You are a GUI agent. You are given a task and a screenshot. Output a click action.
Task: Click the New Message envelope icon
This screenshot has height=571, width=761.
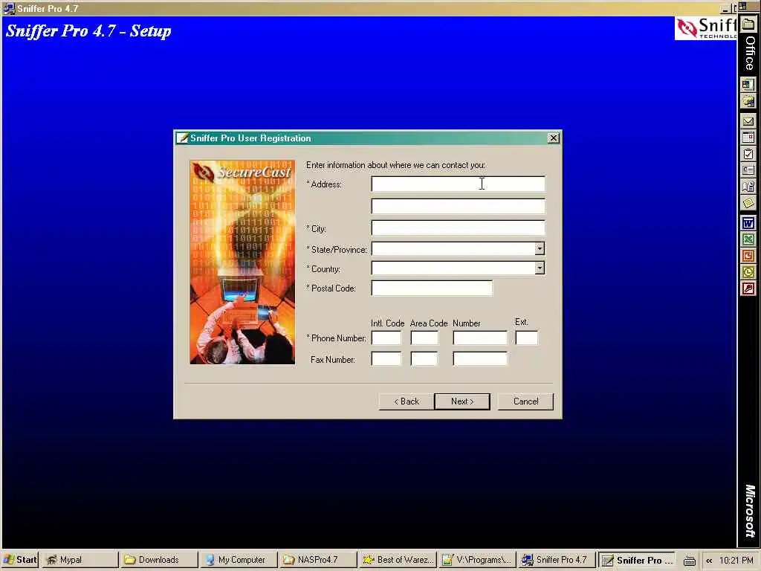click(748, 121)
